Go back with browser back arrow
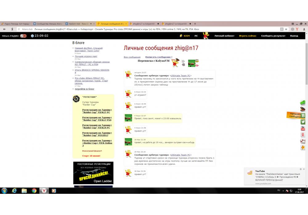The width and height of the screenshot is (308, 215). point(5,29)
